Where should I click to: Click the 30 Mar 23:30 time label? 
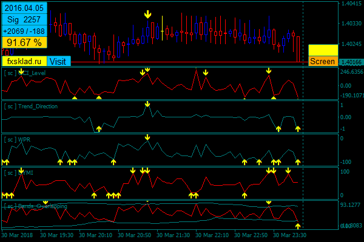(289, 235)
